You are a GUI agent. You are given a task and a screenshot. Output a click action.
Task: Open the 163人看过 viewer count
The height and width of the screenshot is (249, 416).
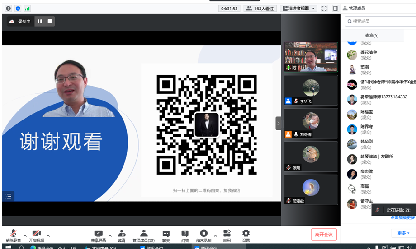[x=260, y=9]
